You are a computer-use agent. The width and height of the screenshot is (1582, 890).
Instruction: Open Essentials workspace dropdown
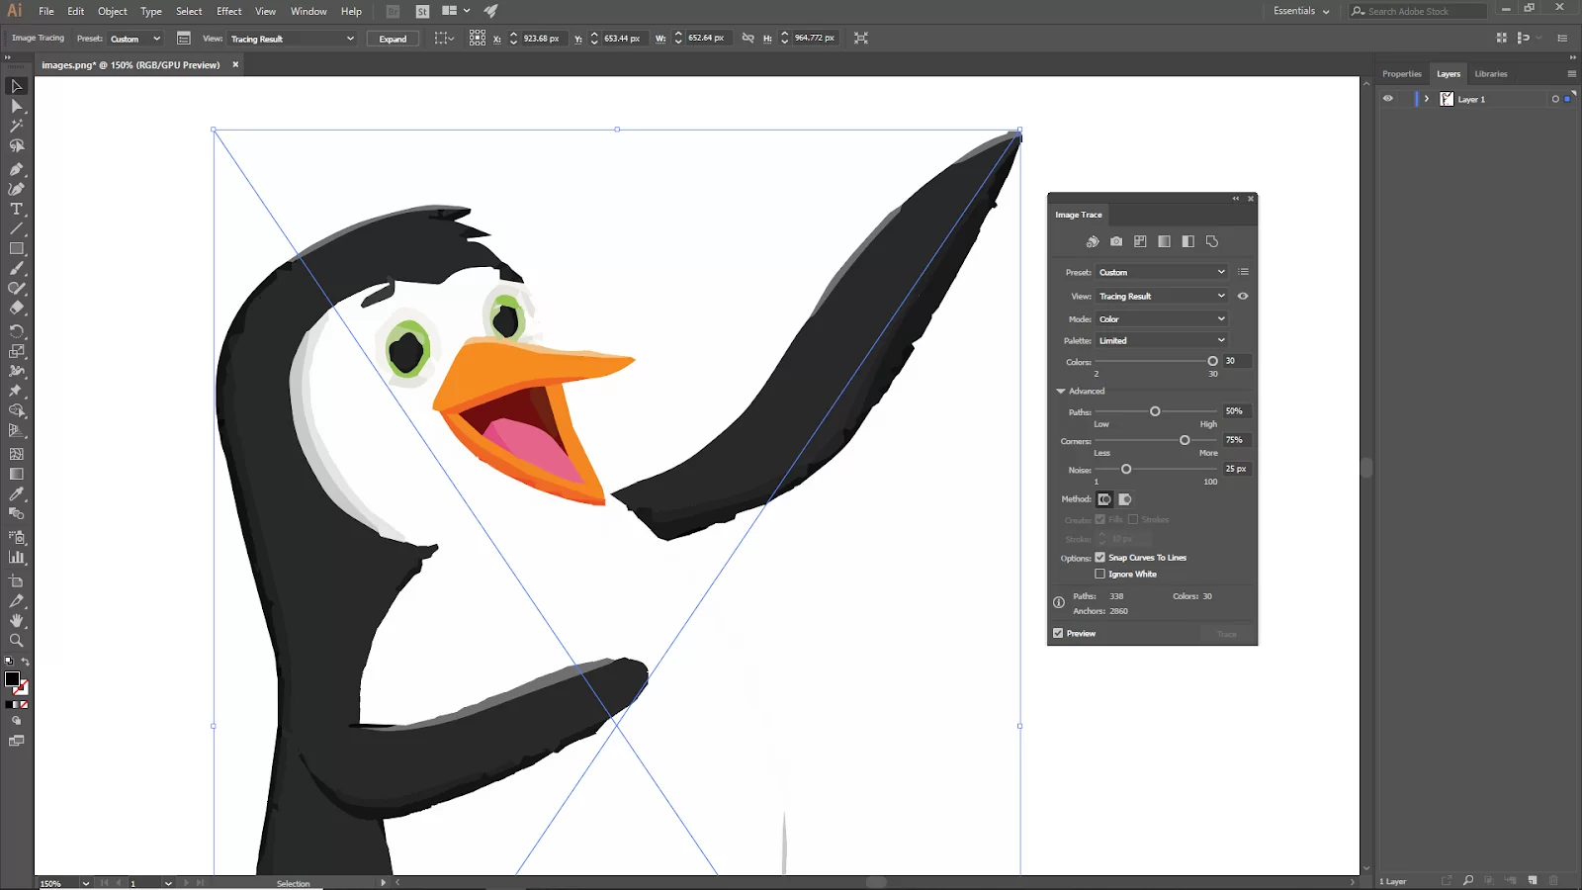coord(1300,11)
